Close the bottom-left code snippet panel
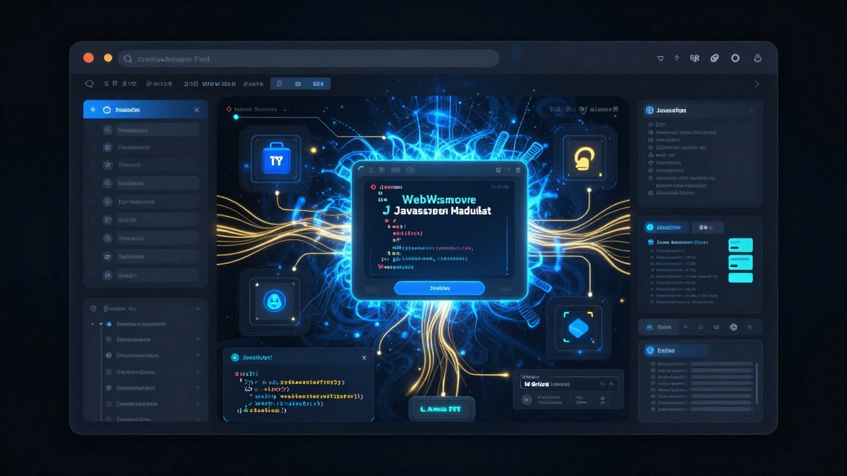Viewport: 847px width, 476px height. click(363, 358)
